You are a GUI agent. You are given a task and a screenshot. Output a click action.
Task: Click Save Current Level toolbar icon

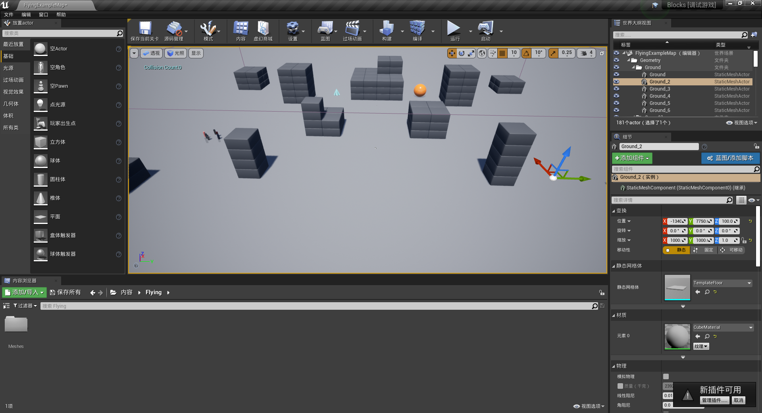tap(145, 31)
